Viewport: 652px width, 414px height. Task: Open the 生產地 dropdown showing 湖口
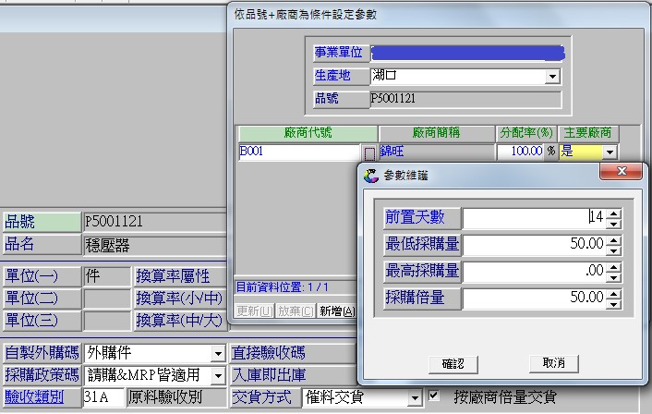click(552, 77)
